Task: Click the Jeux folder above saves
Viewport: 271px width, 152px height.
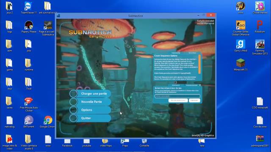Action: coord(9,82)
